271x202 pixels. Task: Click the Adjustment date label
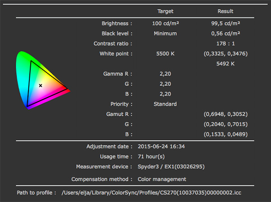[109, 146]
